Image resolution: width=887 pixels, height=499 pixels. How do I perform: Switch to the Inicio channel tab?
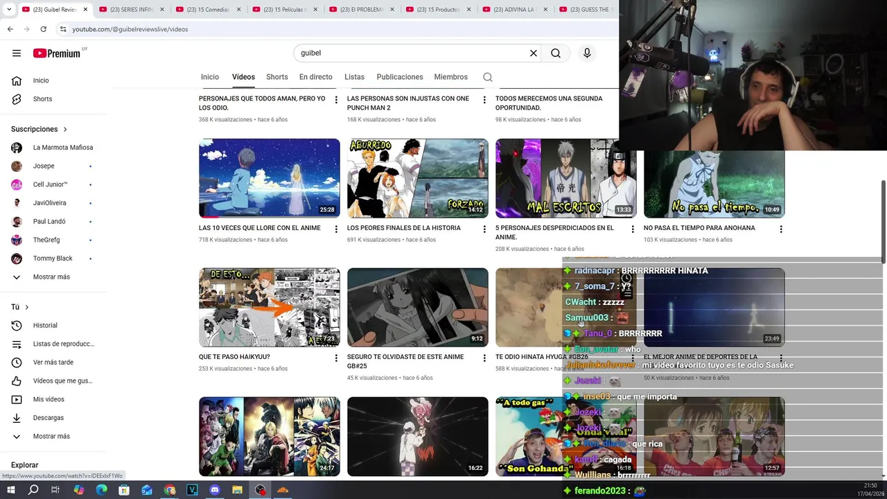[x=210, y=77]
